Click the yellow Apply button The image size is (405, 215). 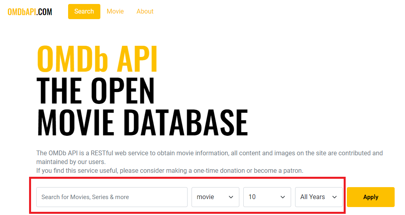(x=371, y=197)
